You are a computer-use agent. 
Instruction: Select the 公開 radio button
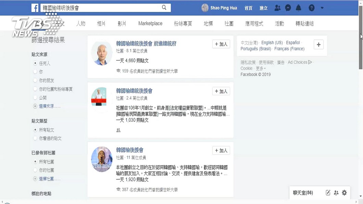35,98
